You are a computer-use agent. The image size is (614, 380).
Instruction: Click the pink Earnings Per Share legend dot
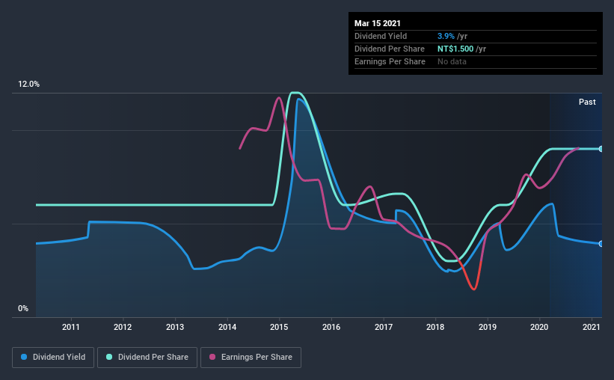(212, 357)
